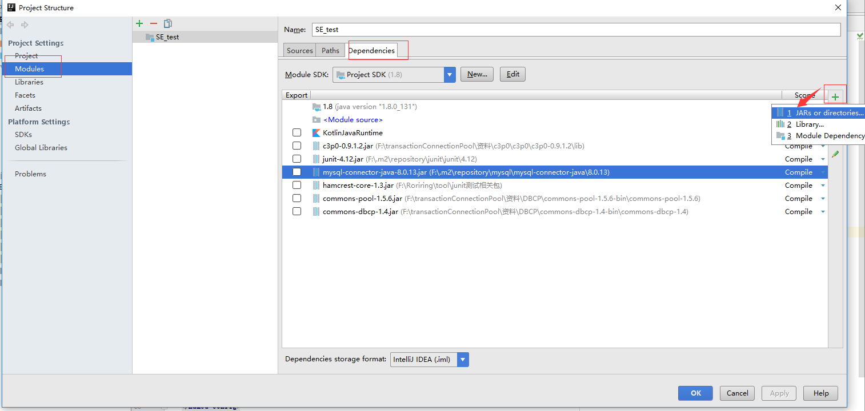Change scope of commons-pool-1.5.6.jar
This screenshot has height=411, width=865.
[x=823, y=199]
